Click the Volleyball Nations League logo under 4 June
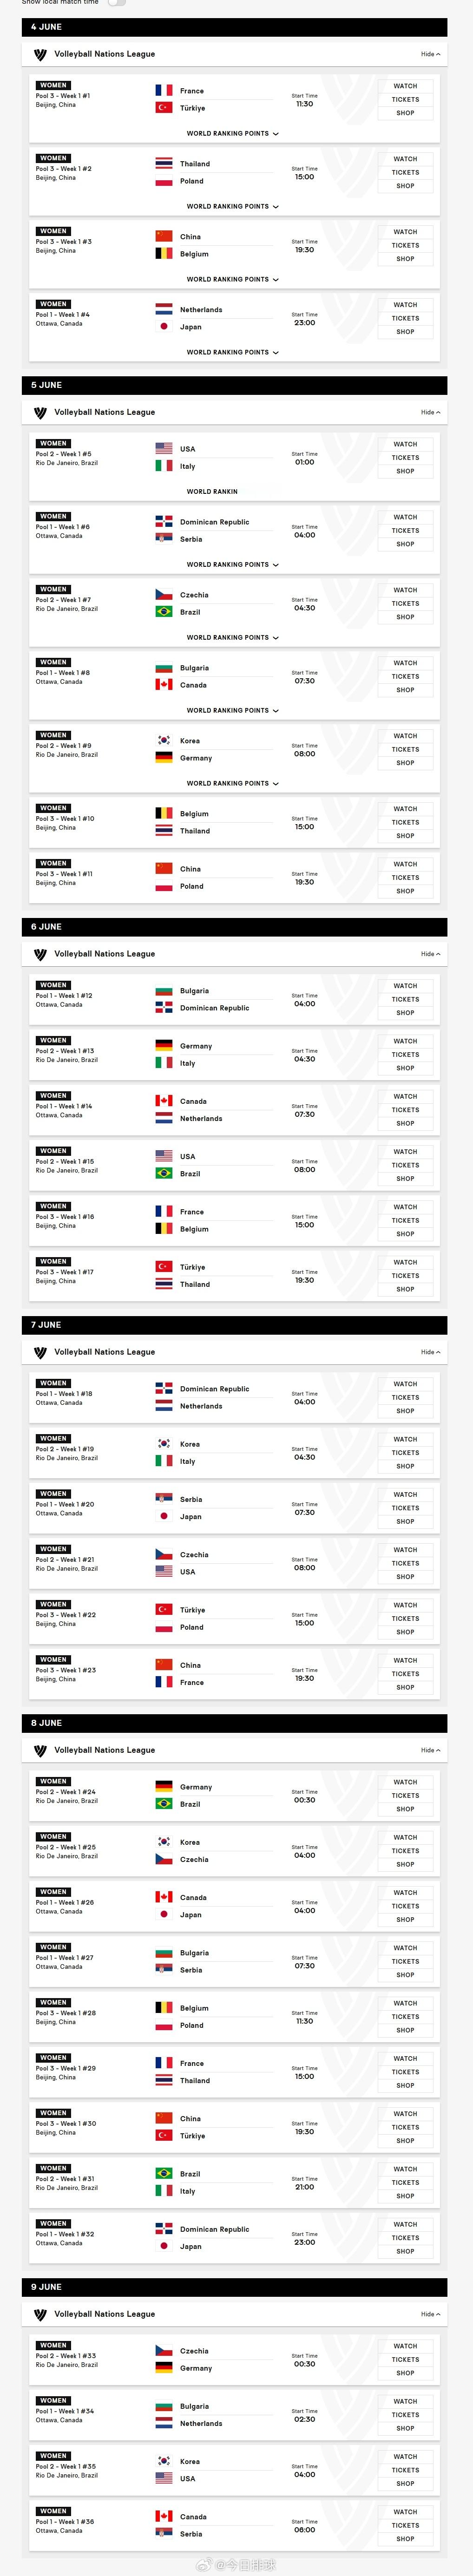The height and width of the screenshot is (2576, 473). (40, 54)
